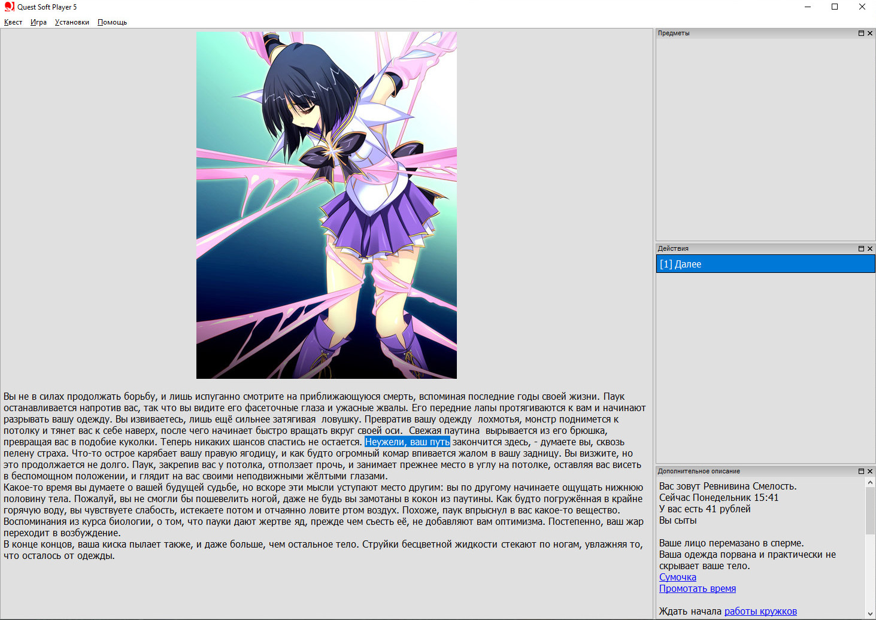This screenshot has width=876, height=620.
Task: Click the text 'Вы сыты'
Action: point(678,520)
